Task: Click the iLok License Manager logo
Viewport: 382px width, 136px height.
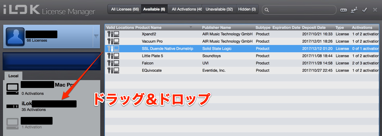Action: coord(49,10)
